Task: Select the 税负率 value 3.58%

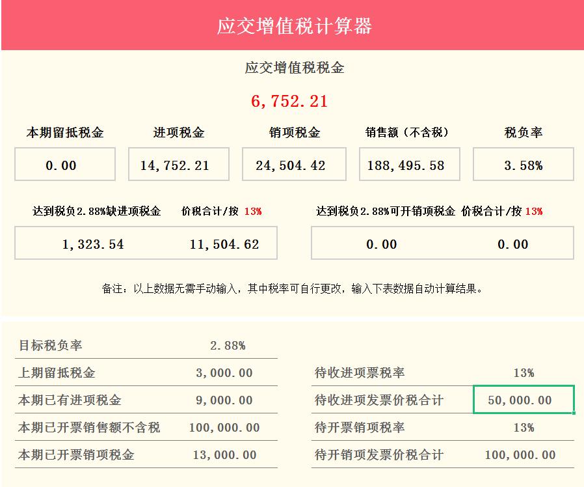Action: [x=524, y=165]
